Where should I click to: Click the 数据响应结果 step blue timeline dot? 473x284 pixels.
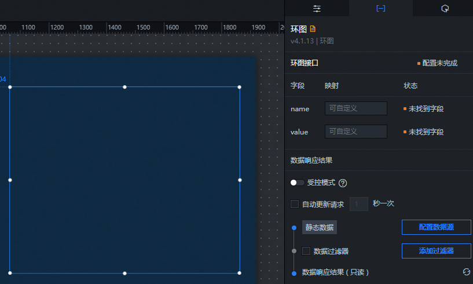[294, 274]
